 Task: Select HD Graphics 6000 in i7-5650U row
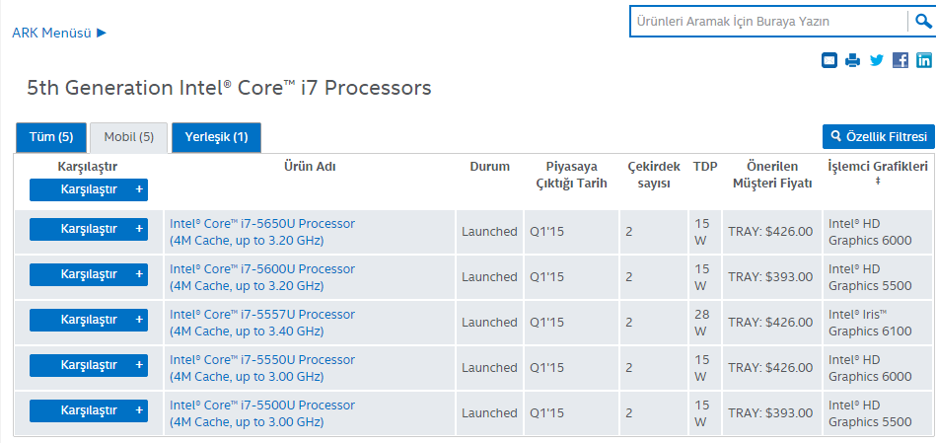pyautogui.click(x=870, y=232)
